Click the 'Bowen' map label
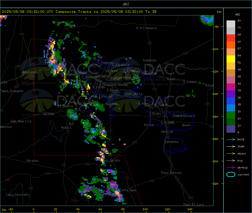 (x=186, y=125)
